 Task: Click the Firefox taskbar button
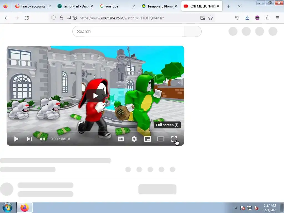25,207
